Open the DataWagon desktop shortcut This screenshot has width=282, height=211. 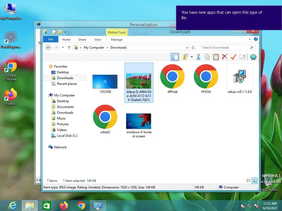tap(10, 40)
